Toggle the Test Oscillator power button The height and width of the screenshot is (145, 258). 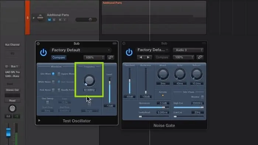(43, 52)
